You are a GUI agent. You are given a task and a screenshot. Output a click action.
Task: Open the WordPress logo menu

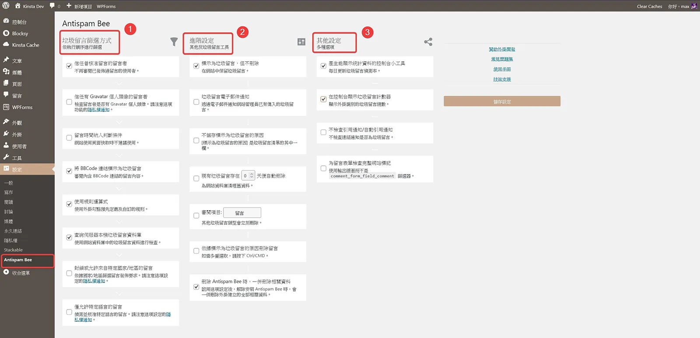6,6
